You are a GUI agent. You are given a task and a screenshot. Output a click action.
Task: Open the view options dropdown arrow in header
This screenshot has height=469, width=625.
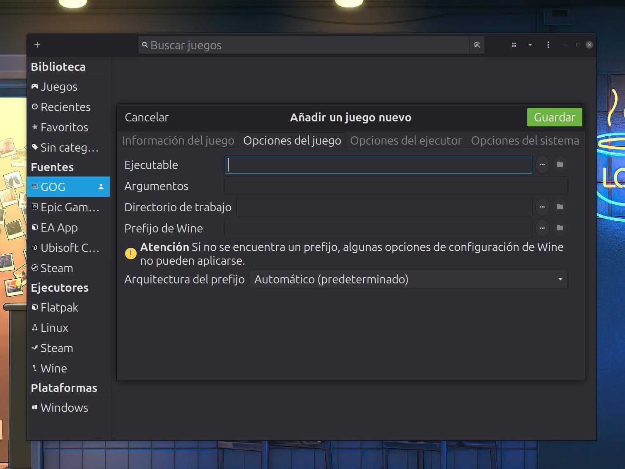coord(530,45)
